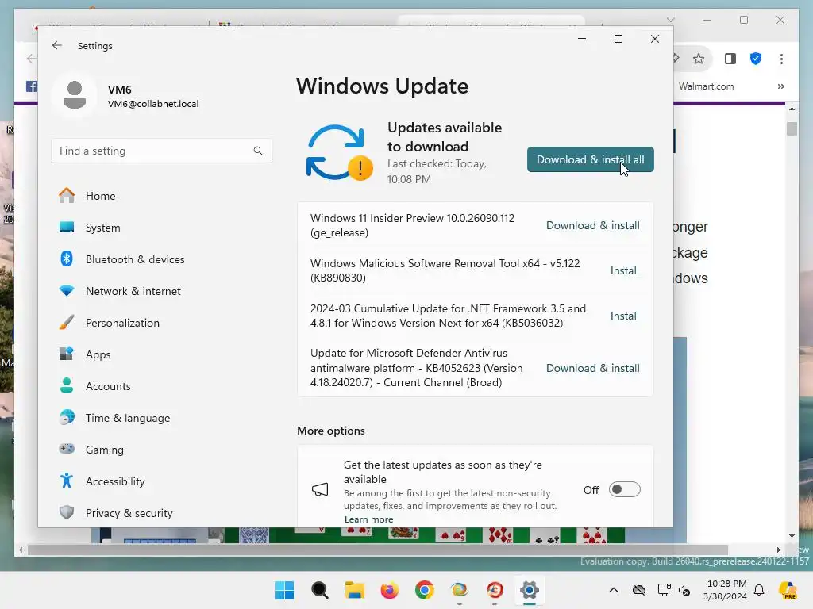
Task: Open Accessibility icon in the sidebar
Action: pyautogui.click(x=67, y=481)
